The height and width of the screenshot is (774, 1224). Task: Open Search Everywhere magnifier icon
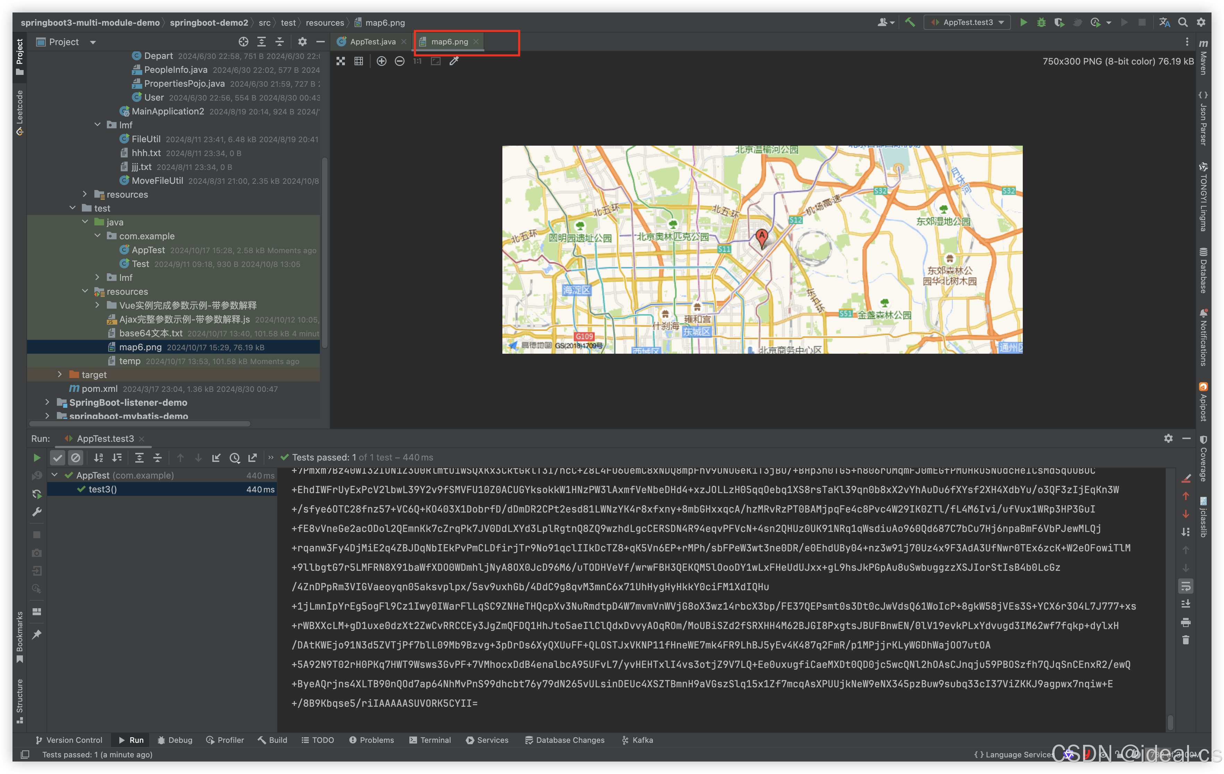point(1183,22)
